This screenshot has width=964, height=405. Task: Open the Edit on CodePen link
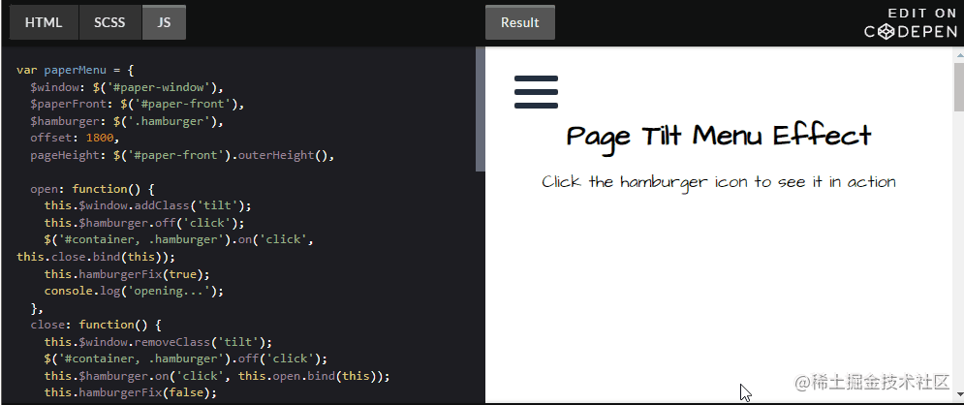(x=911, y=24)
